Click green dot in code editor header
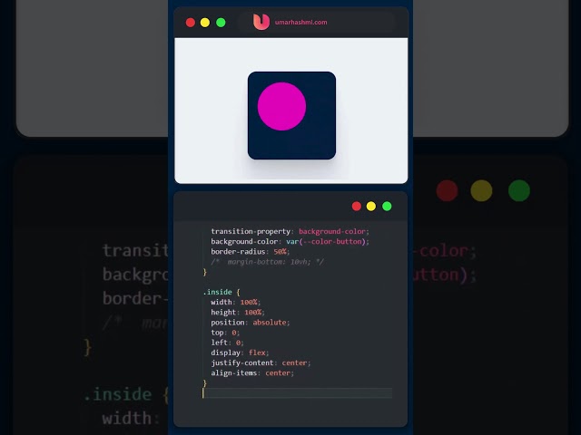The width and height of the screenshot is (581, 435). (x=387, y=207)
